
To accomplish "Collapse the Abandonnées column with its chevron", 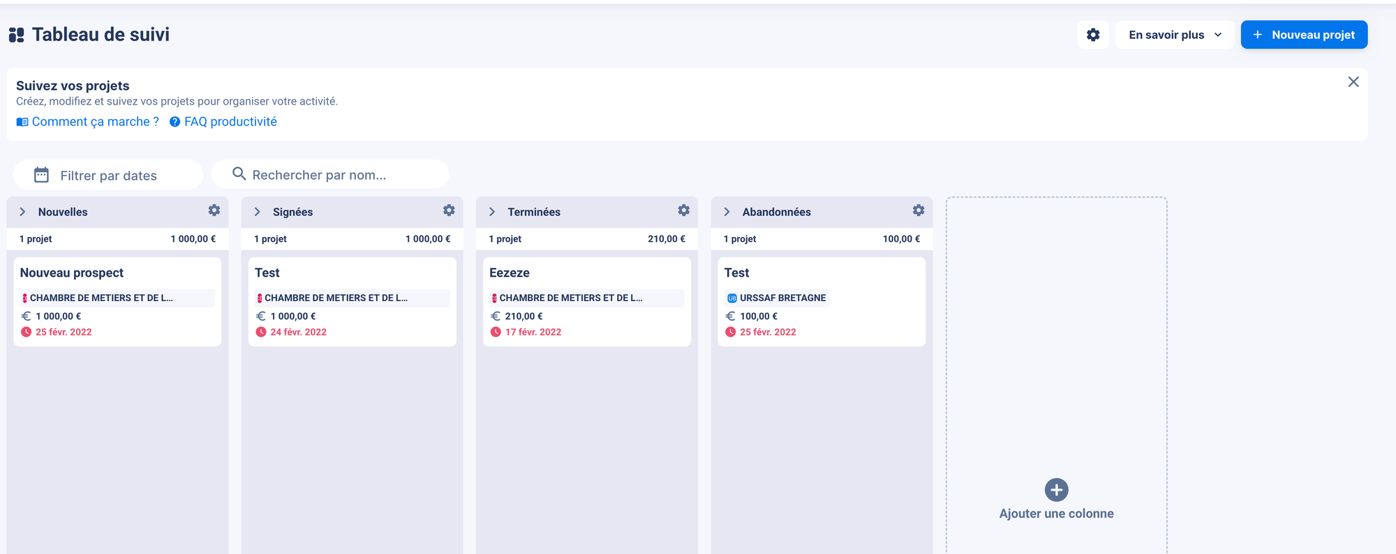I will 727,212.
